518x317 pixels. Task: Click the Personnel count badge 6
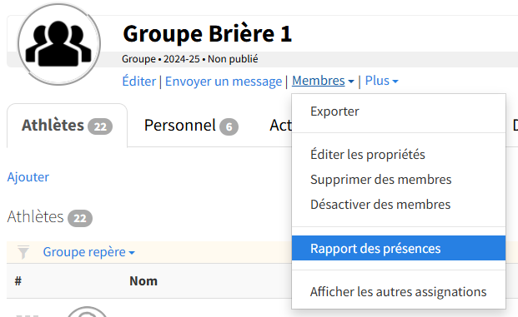[x=229, y=126]
